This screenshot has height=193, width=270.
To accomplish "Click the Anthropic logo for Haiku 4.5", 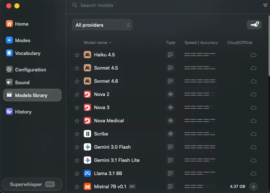I will (87, 55).
